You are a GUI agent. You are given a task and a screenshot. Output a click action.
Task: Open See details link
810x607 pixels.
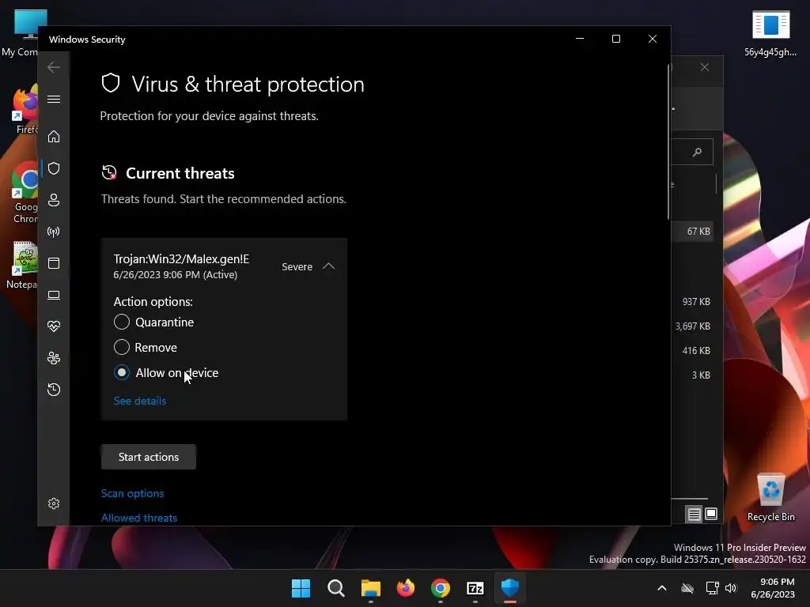[x=140, y=401]
